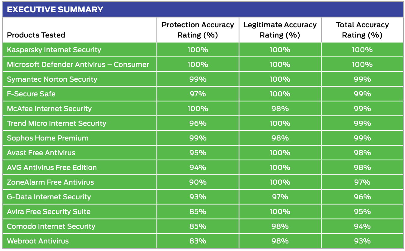Click the Products Tested column header
The width and height of the screenshot is (405, 251).
(36, 35)
